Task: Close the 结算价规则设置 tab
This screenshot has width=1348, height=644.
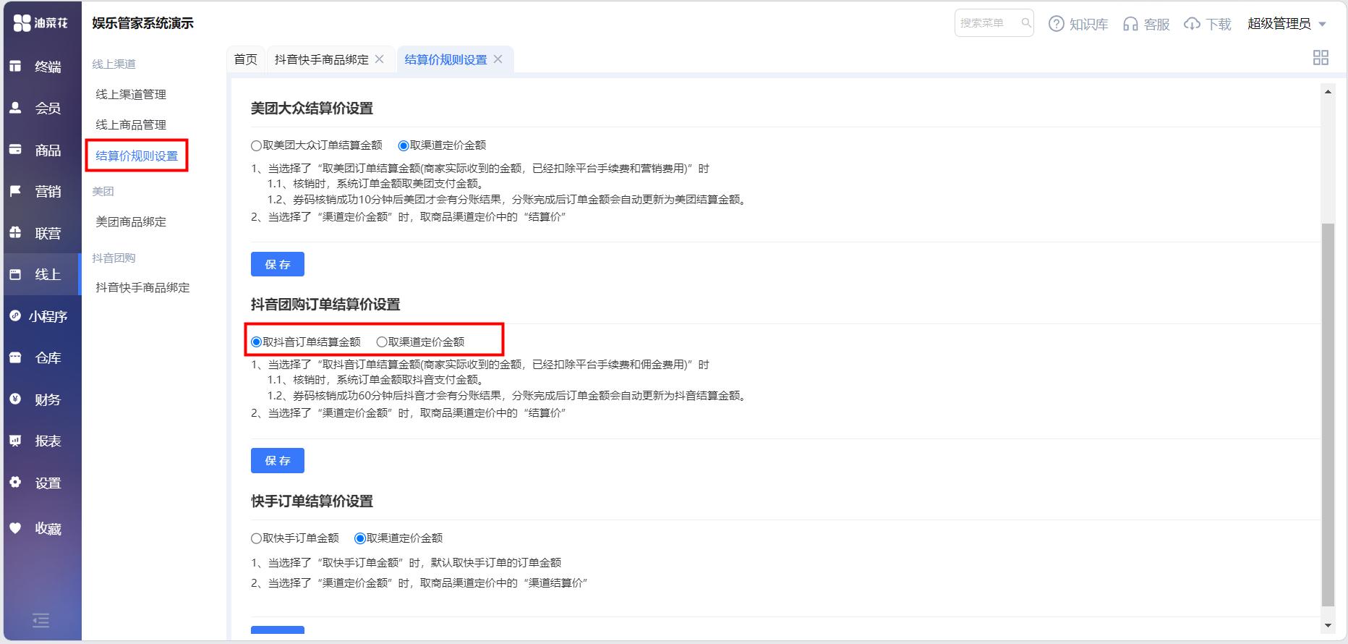Action: pos(498,59)
